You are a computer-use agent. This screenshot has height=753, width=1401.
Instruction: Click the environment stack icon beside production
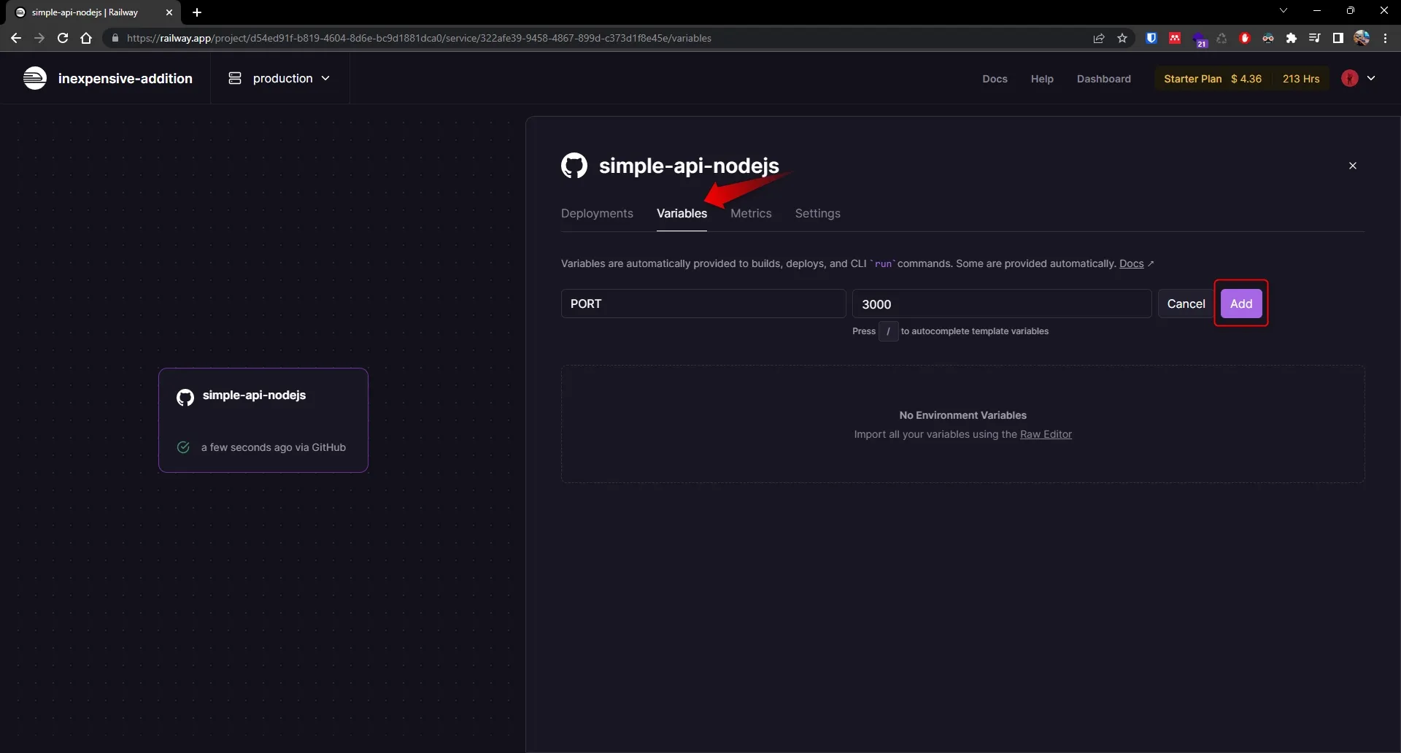pos(234,78)
